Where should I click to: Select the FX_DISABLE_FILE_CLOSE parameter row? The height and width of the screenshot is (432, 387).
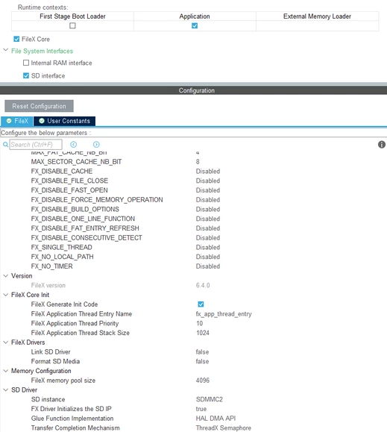pos(69,181)
